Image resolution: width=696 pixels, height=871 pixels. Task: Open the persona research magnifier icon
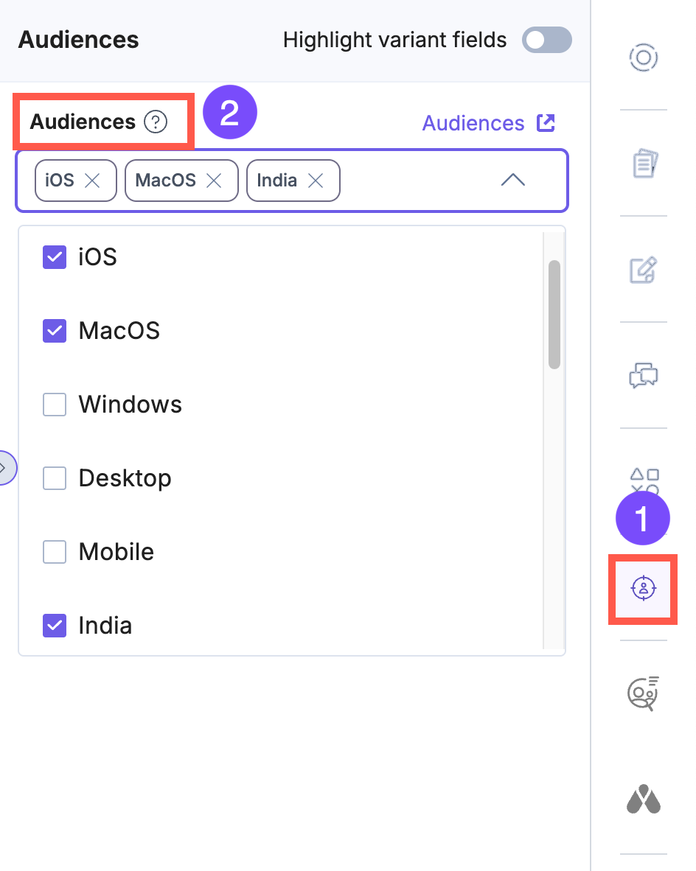pyautogui.click(x=642, y=693)
